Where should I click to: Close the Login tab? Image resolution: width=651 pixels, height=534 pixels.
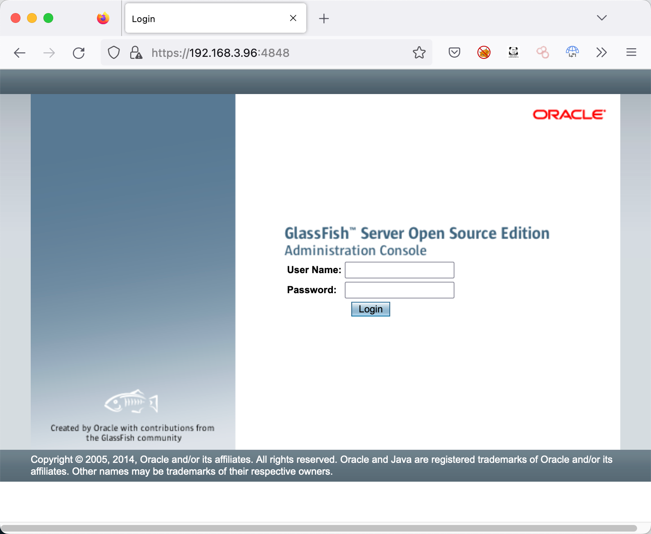(293, 18)
